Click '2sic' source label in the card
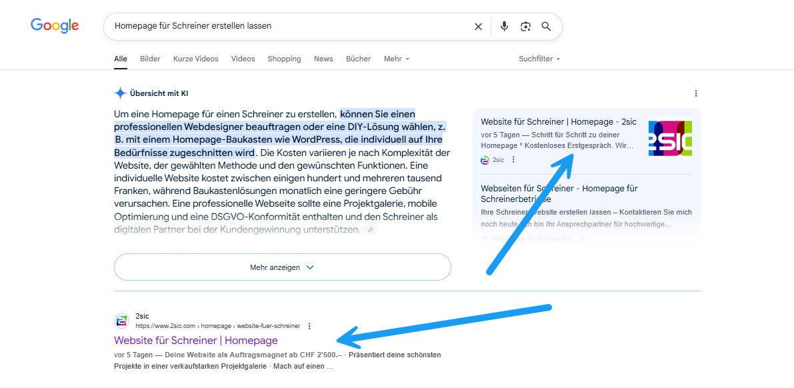This screenshot has height=388, width=794. [x=498, y=159]
